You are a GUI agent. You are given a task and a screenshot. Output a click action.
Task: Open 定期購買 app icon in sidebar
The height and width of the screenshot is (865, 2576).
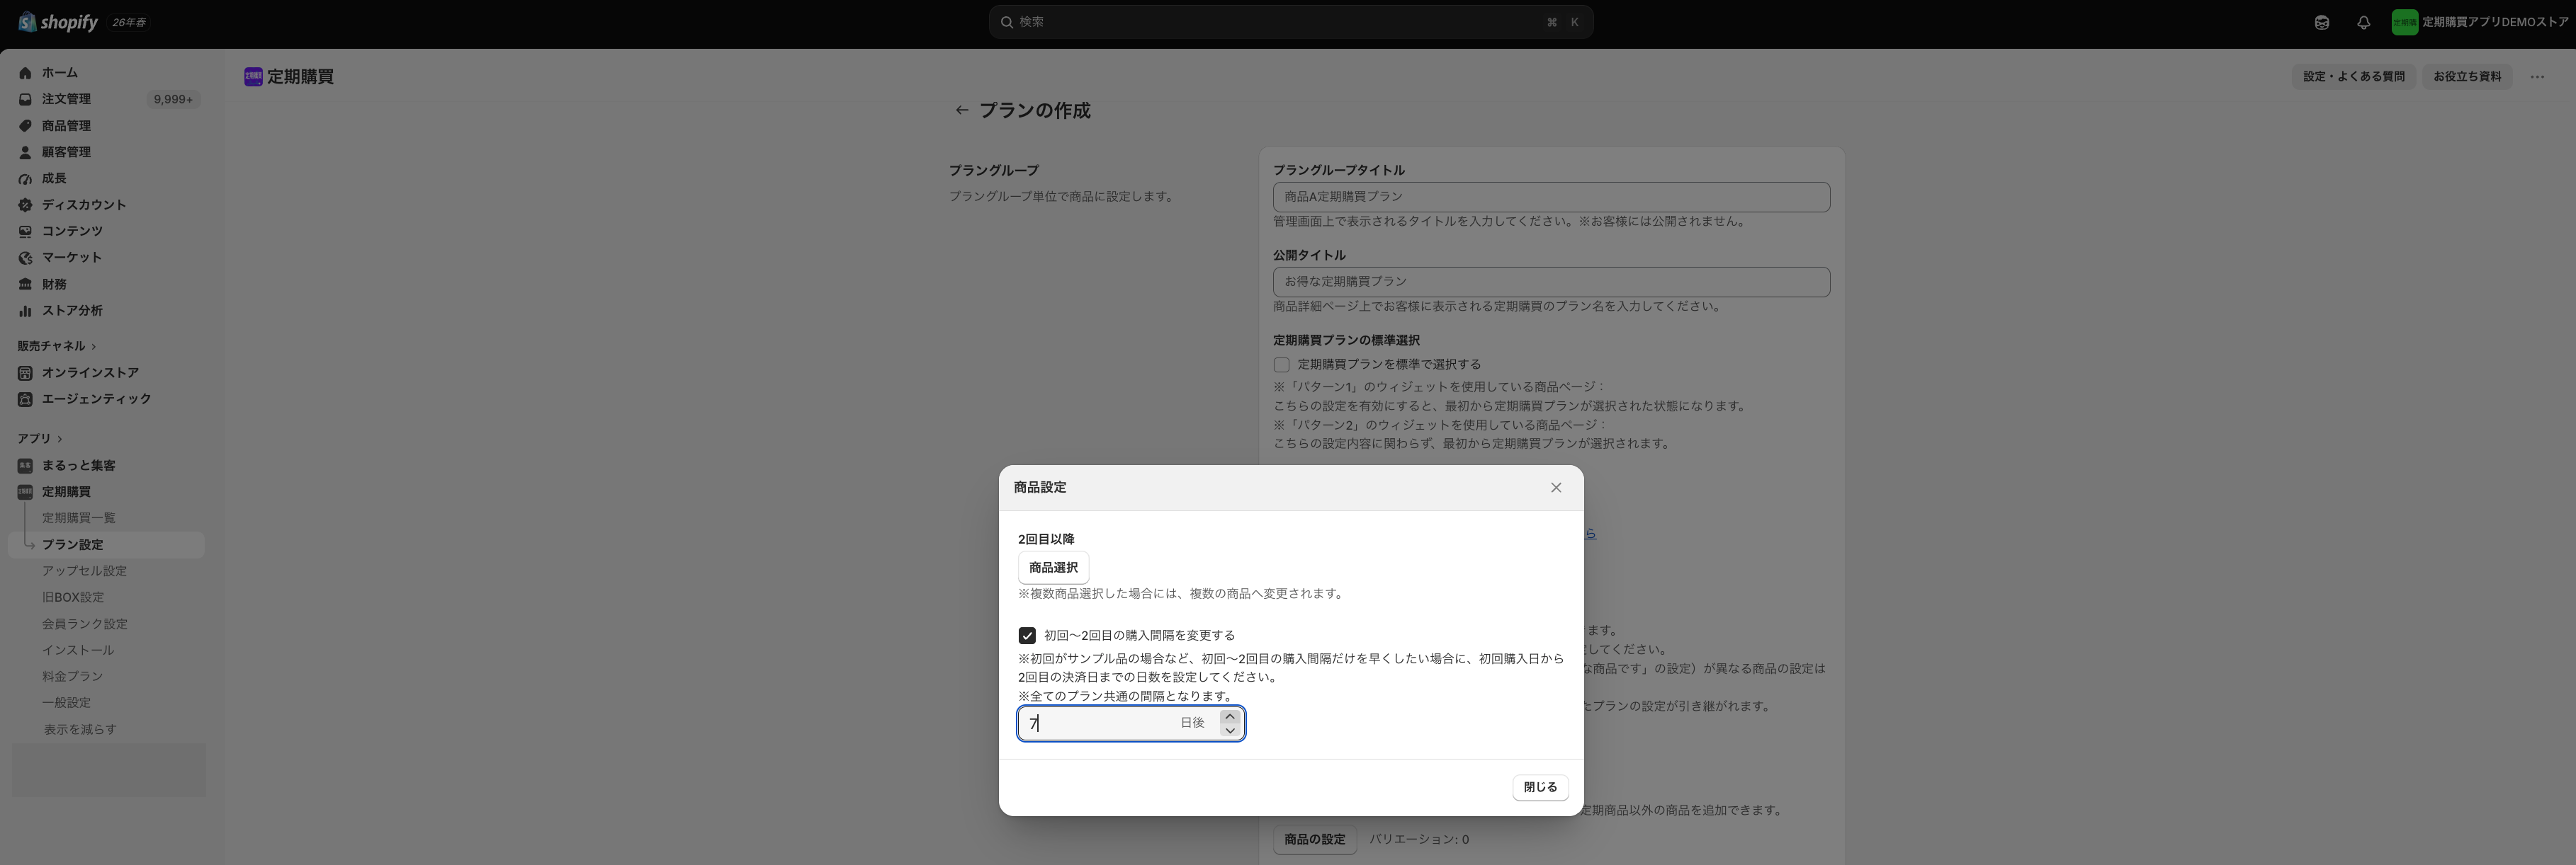coord(25,491)
